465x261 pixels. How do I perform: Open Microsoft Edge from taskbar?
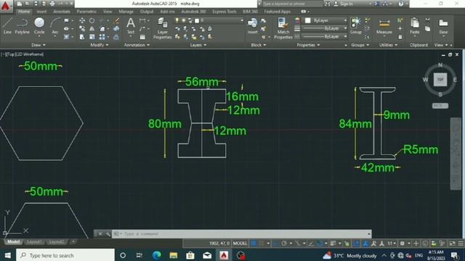pos(157,255)
